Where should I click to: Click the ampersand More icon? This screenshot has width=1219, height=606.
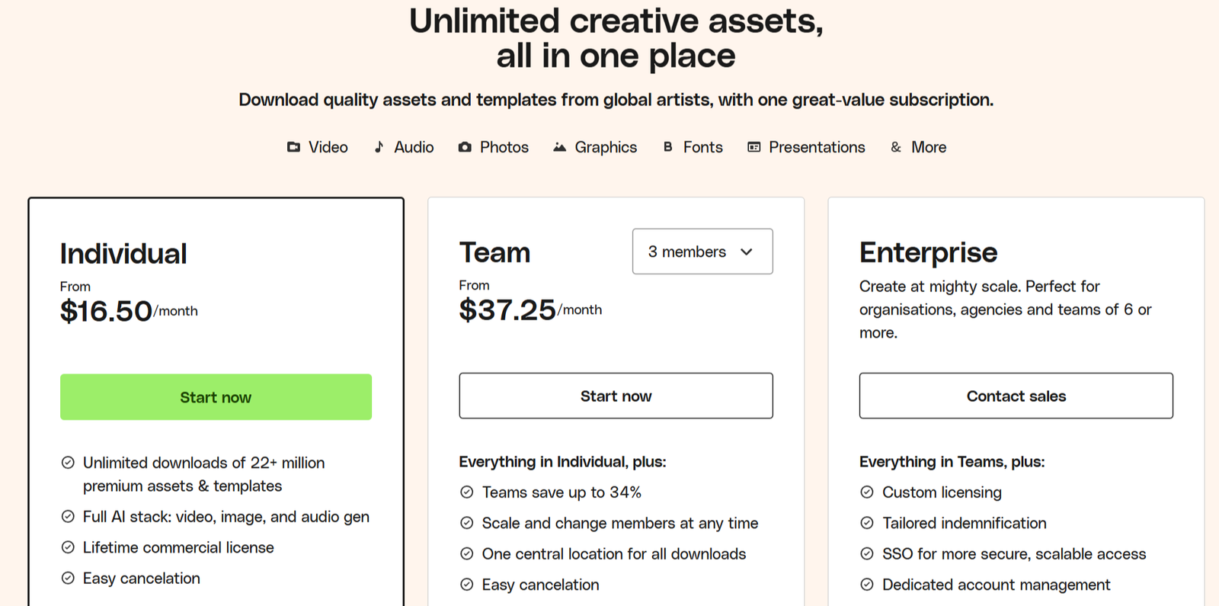[x=896, y=147]
